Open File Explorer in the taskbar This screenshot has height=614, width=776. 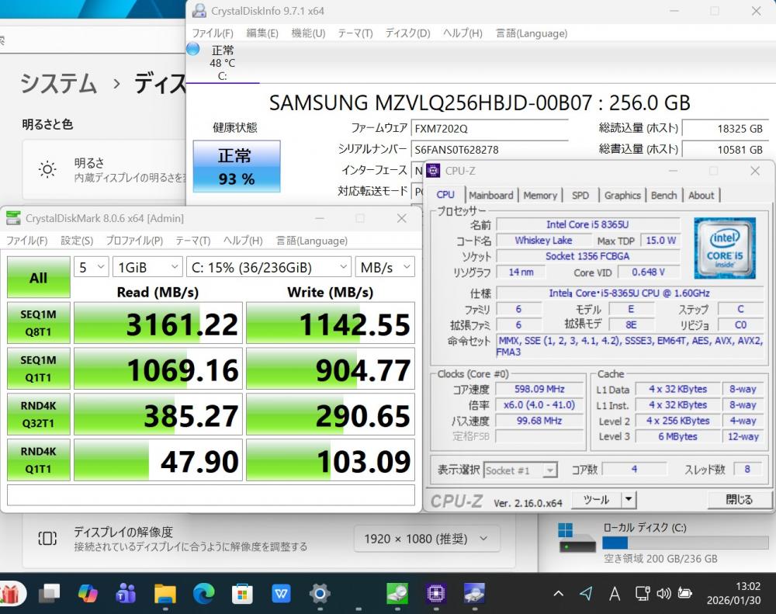coord(165,594)
